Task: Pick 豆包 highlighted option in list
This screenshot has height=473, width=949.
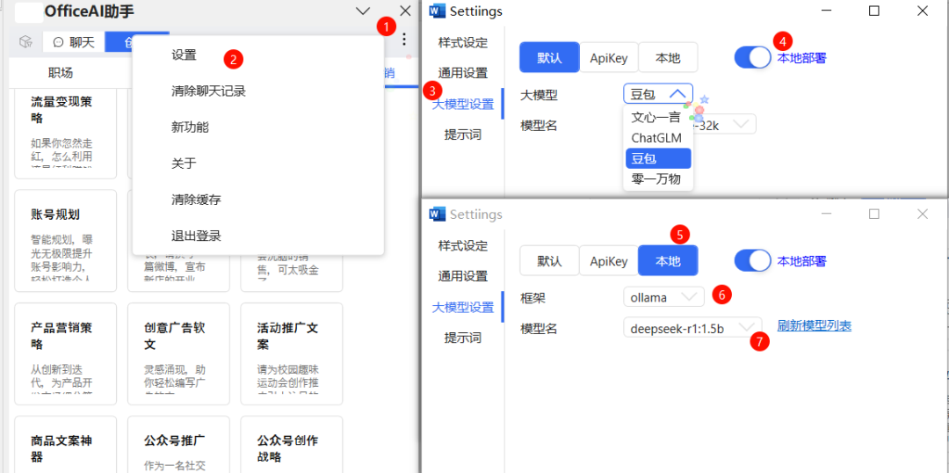Action: (x=658, y=158)
